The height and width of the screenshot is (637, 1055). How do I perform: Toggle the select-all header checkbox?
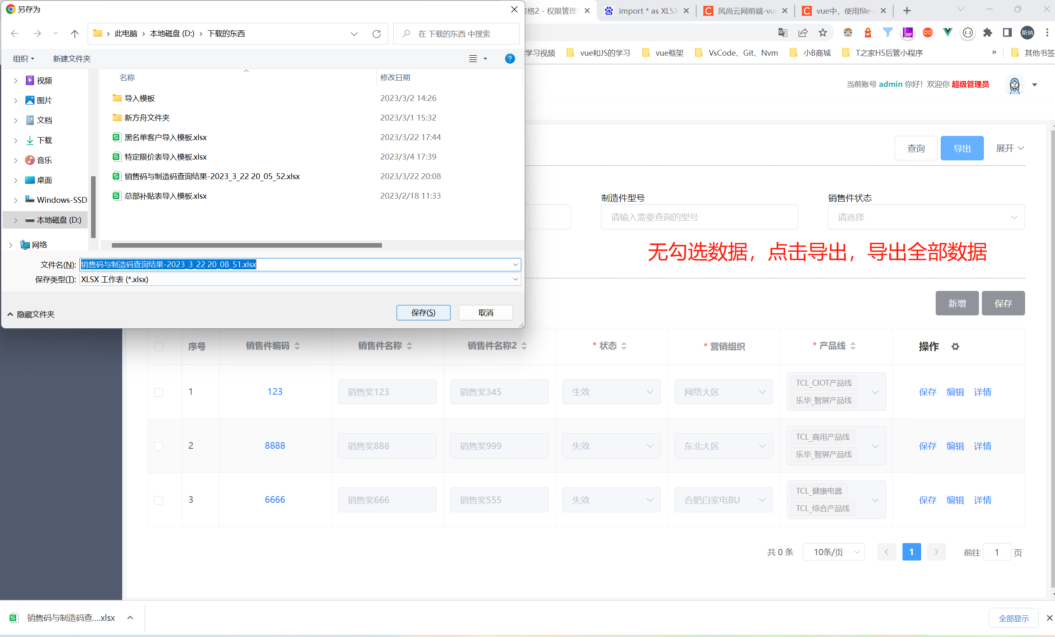(x=158, y=346)
